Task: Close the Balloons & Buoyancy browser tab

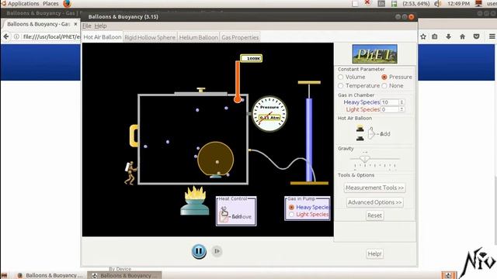Action: [75, 24]
